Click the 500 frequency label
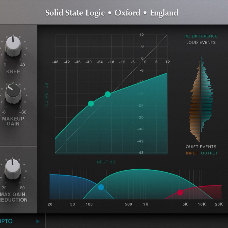This screenshot has width=228, height=228. point(128,204)
